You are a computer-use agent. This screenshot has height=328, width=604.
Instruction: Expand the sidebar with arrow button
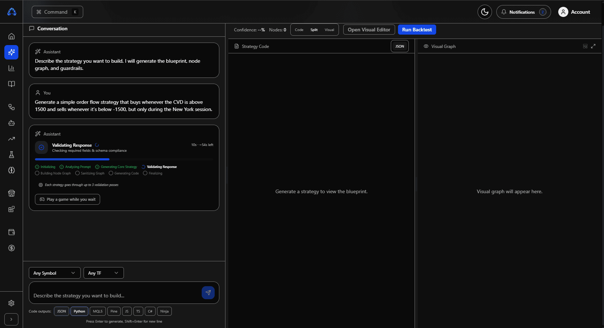tap(12, 319)
